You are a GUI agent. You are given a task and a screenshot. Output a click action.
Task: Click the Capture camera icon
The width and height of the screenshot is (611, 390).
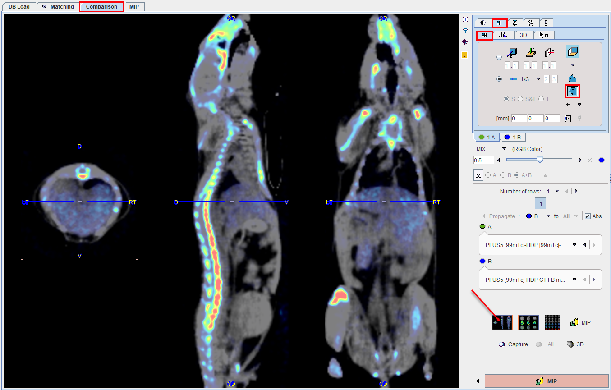(501, 344)
